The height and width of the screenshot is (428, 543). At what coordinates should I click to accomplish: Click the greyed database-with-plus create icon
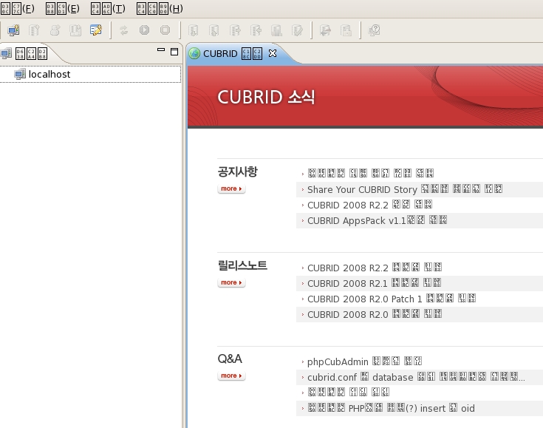(x=34, y=30)
